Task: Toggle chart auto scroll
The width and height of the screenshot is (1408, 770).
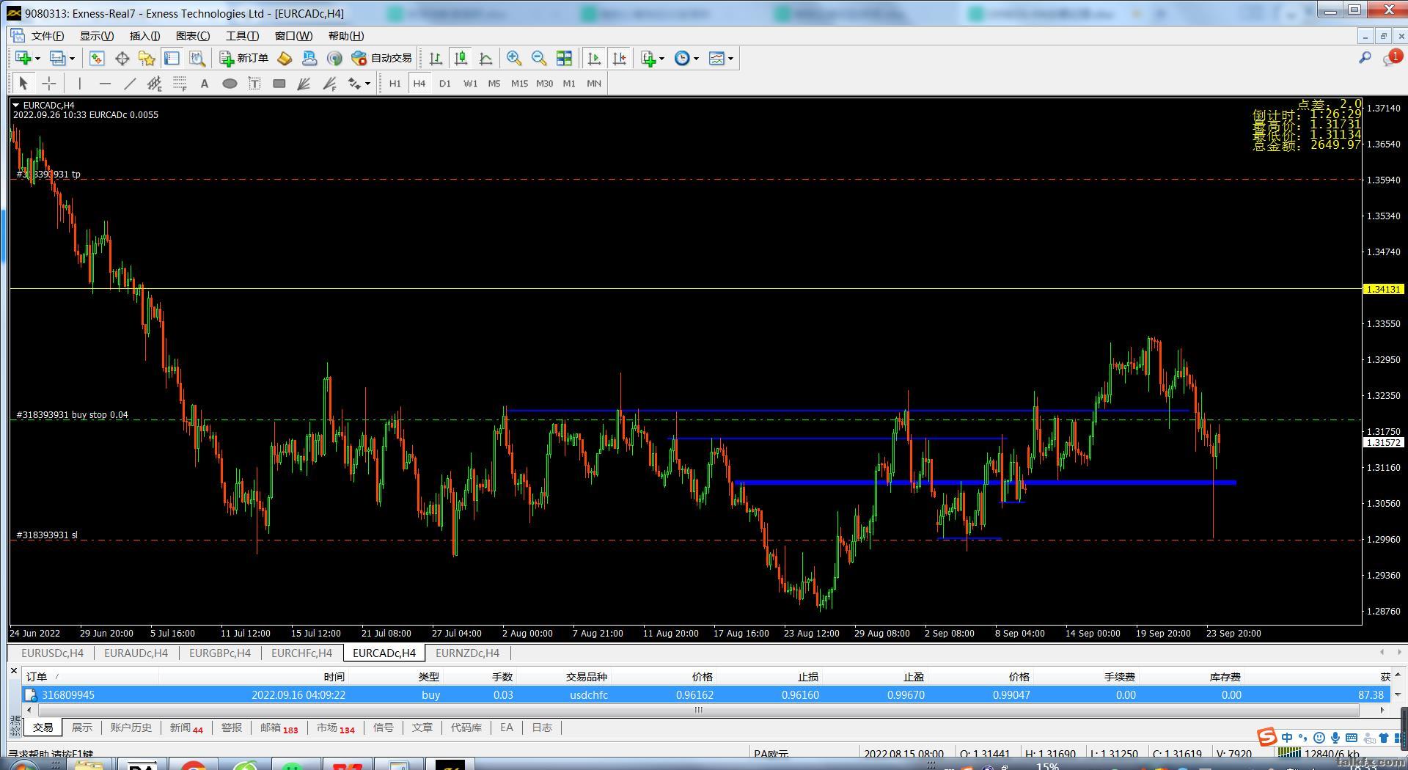Action: (594, 58)
